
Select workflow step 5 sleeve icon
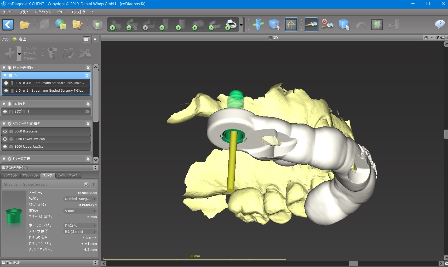click(x=181, y=25)
